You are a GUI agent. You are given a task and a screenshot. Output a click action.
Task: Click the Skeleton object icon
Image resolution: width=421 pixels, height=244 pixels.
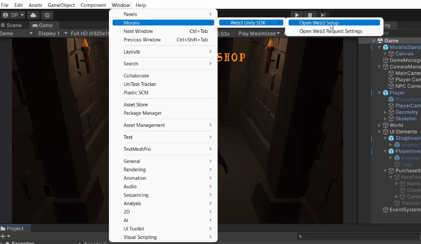point(391,118)
